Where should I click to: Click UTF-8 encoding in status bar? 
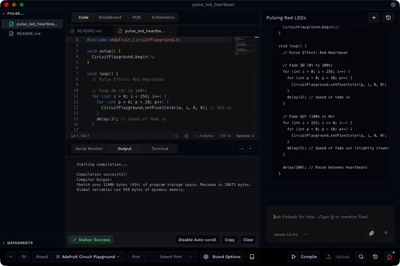[225, 136]
